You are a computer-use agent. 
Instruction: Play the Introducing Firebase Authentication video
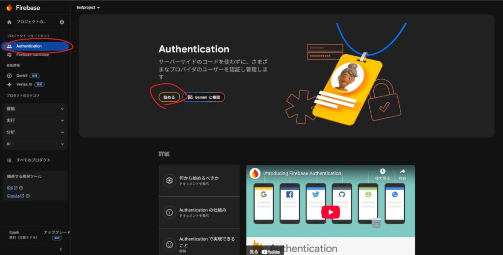pos(331,212)
